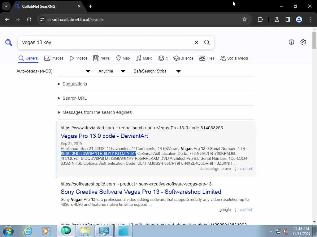The image size is (317, 237).
Task: View site information icon in address bar
Action: [42, 19]
